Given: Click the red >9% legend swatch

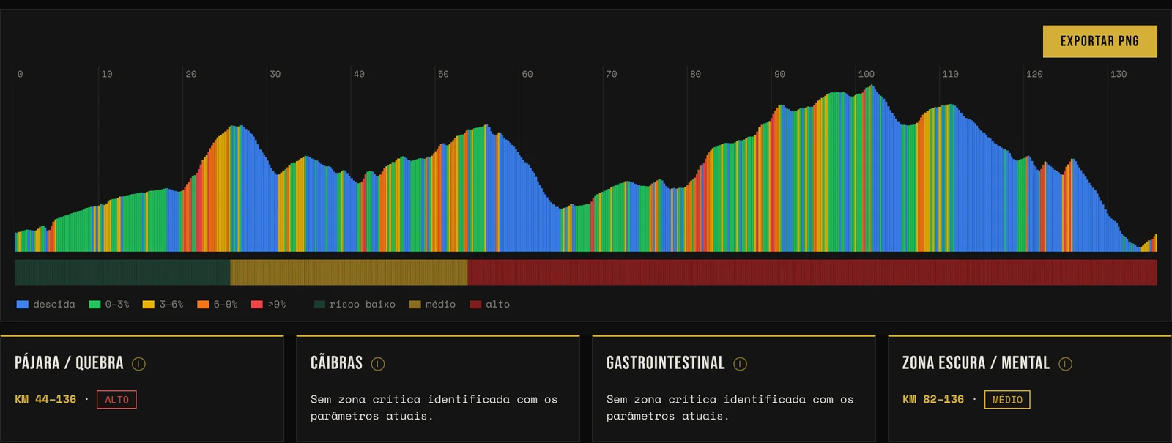Looking at the screenshot, I should pos(257,305).
